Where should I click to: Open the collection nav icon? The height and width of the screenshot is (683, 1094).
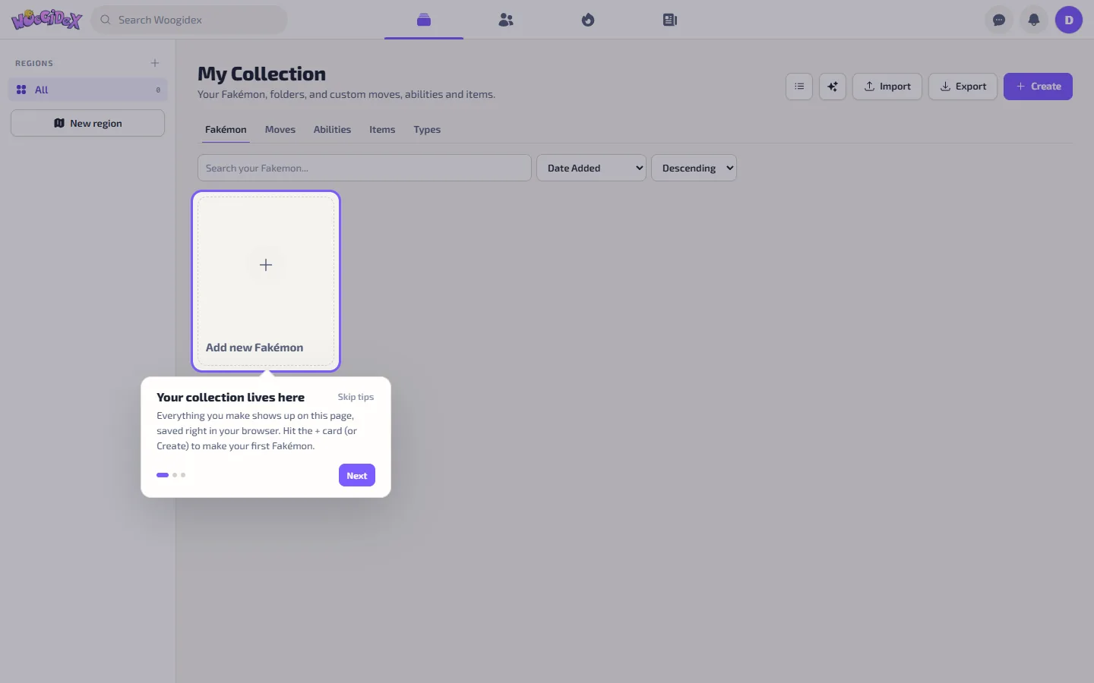(x=424, y=20)
